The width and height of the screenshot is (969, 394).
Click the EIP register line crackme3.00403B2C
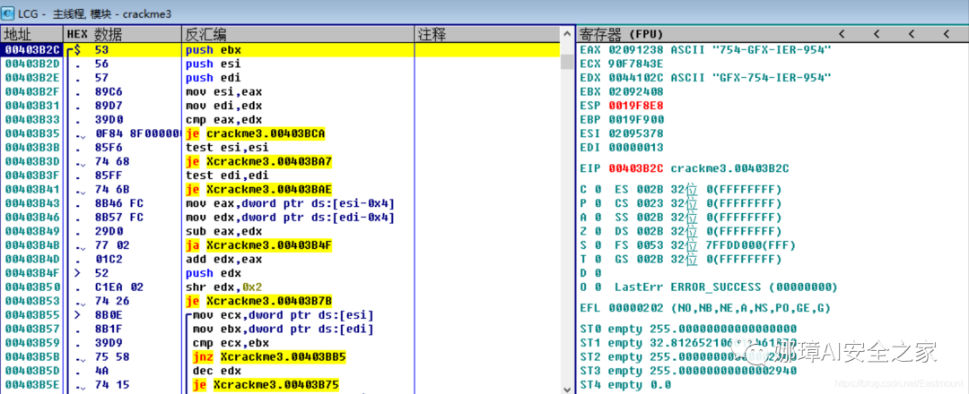pyautogui.click(x=684, y=168)
